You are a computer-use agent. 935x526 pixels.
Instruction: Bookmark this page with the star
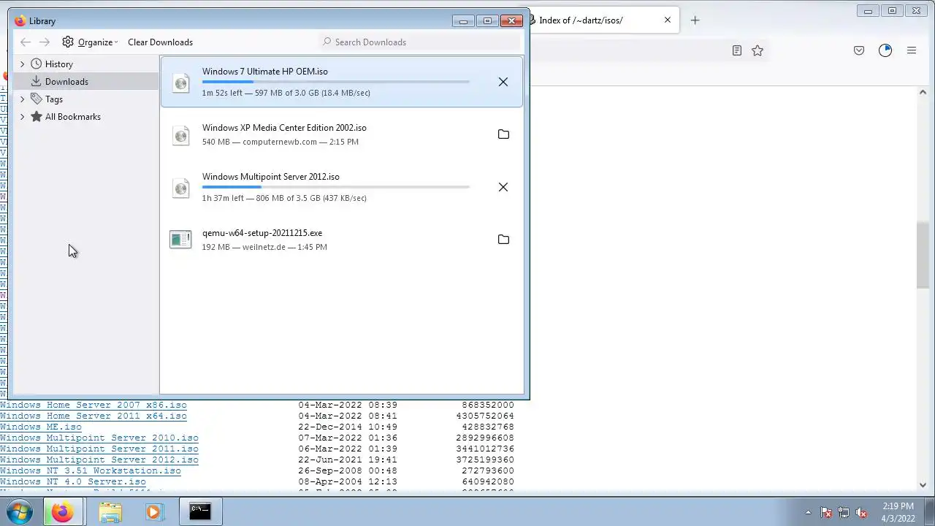pos(757,50)
